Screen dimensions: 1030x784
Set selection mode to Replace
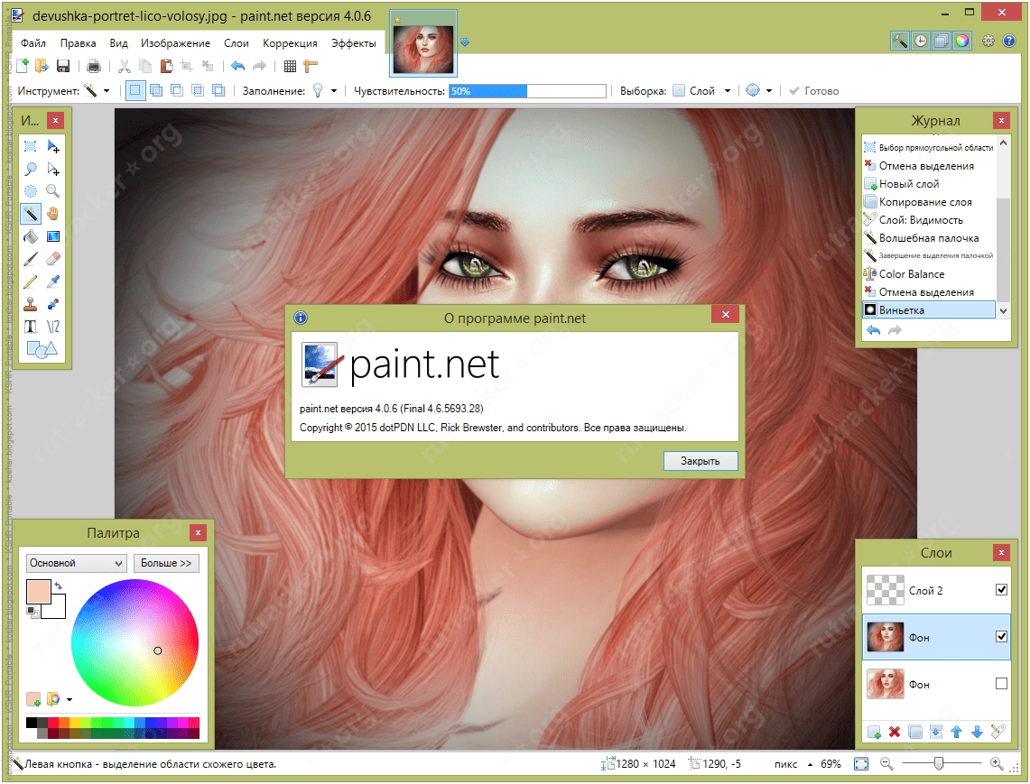point(135,90)
